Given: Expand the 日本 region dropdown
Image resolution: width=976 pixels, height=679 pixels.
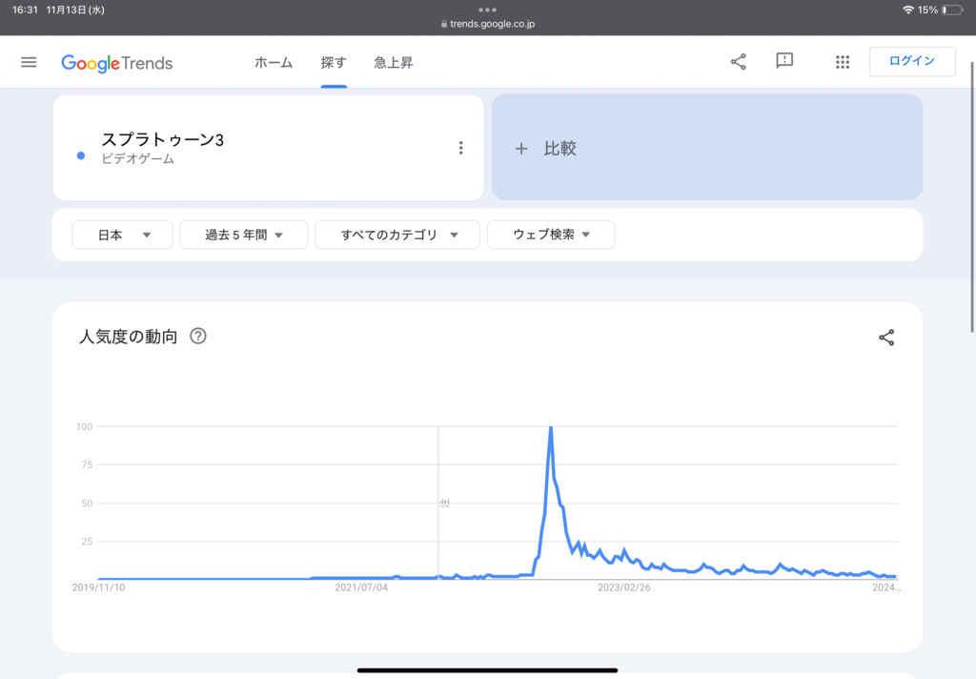Looking at the screenshot, I should (x=123, y=235).
